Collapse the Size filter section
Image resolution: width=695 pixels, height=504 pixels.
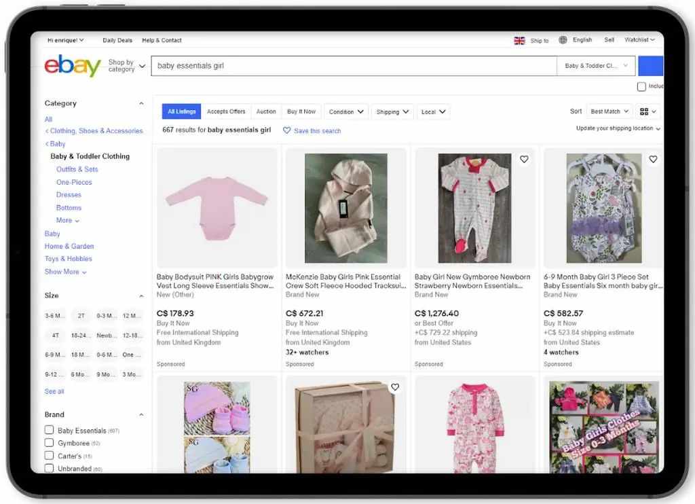coord(141,296)
